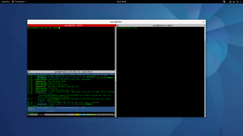The width and height of the screenshot is (243, 136).
Task: Open the Activities overview
Action: tap(5, 2)
